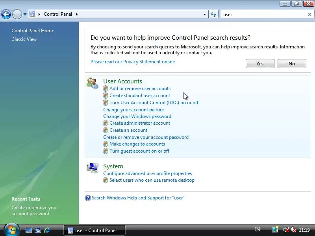Image resolution: width=315 pixels, height=236 pixels.
Task: Click the network disconnected tray icon
Action: (286, 230)
